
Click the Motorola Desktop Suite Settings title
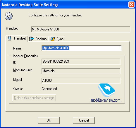click(x=30, y=5)
